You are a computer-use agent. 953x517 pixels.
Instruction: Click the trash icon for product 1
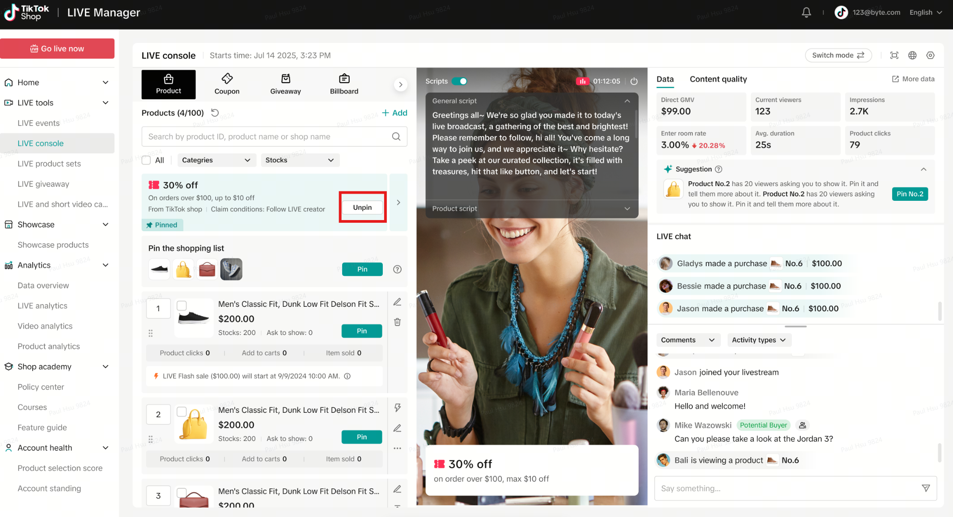pos(397,322)
